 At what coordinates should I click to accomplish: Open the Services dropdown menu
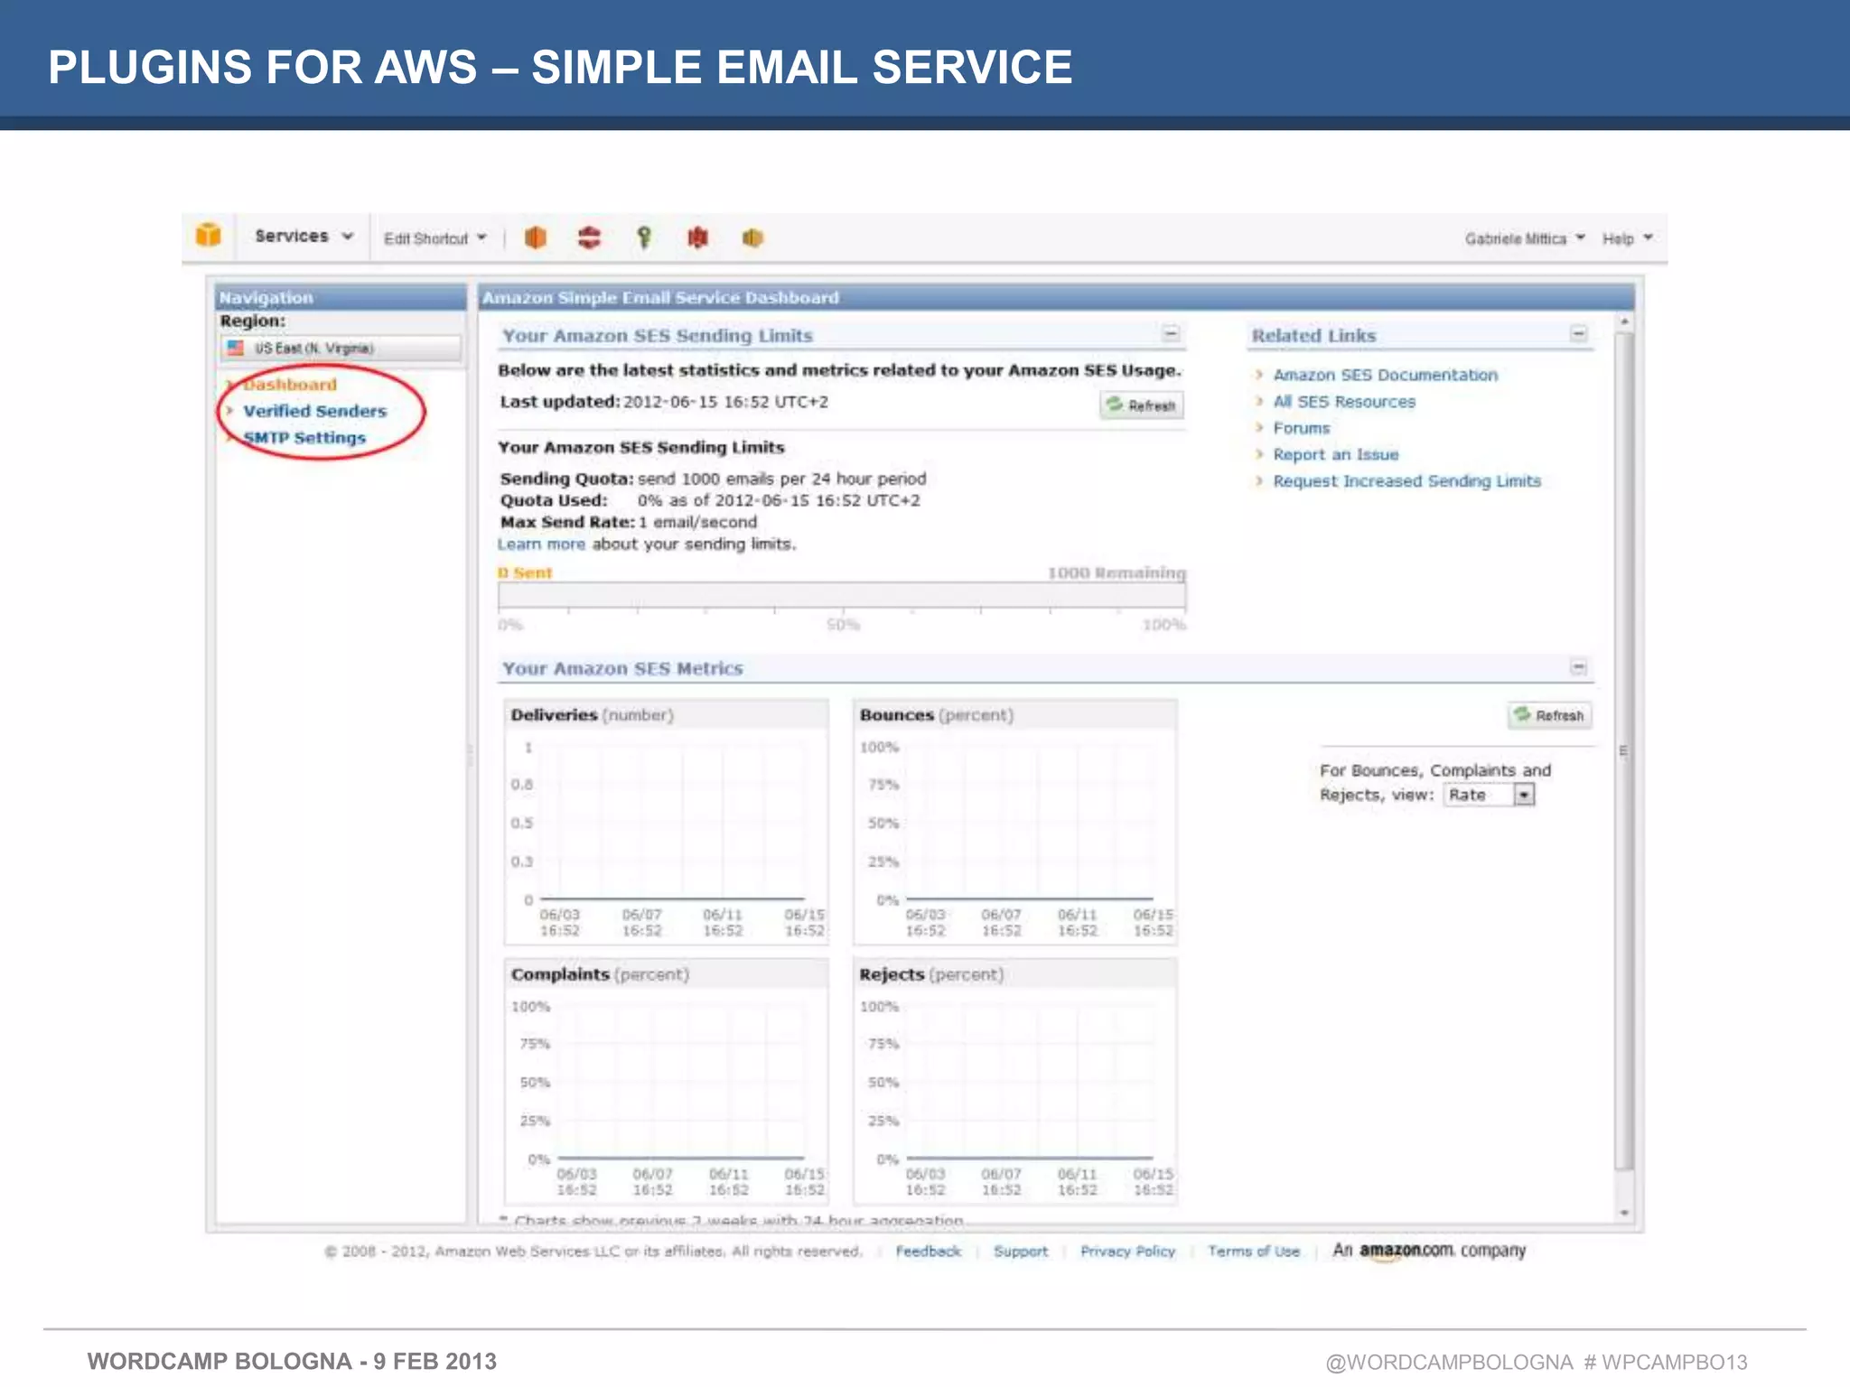[x=304, y=237]
